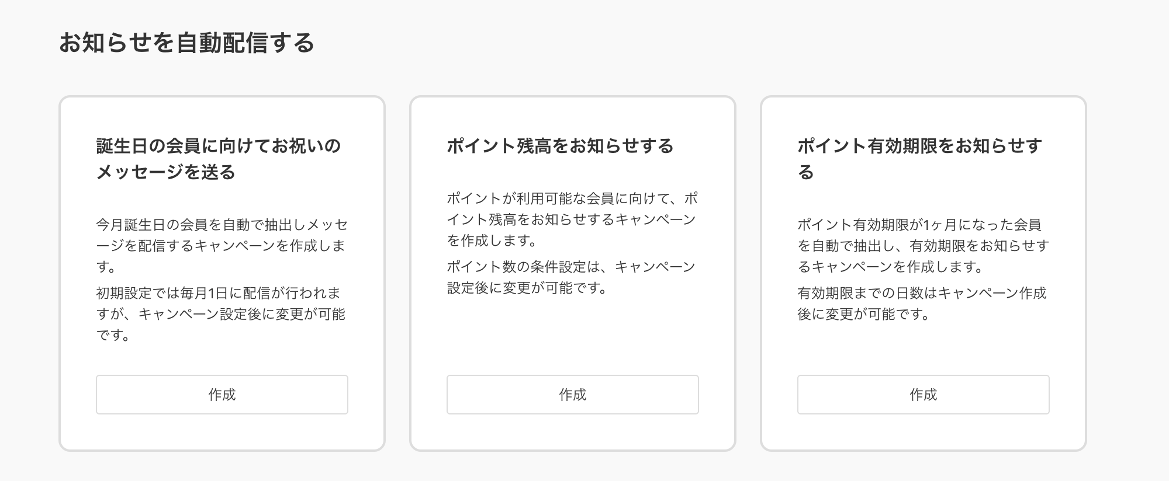
Task: Click 作成 on the birthday message card
Action: (222, 395)
